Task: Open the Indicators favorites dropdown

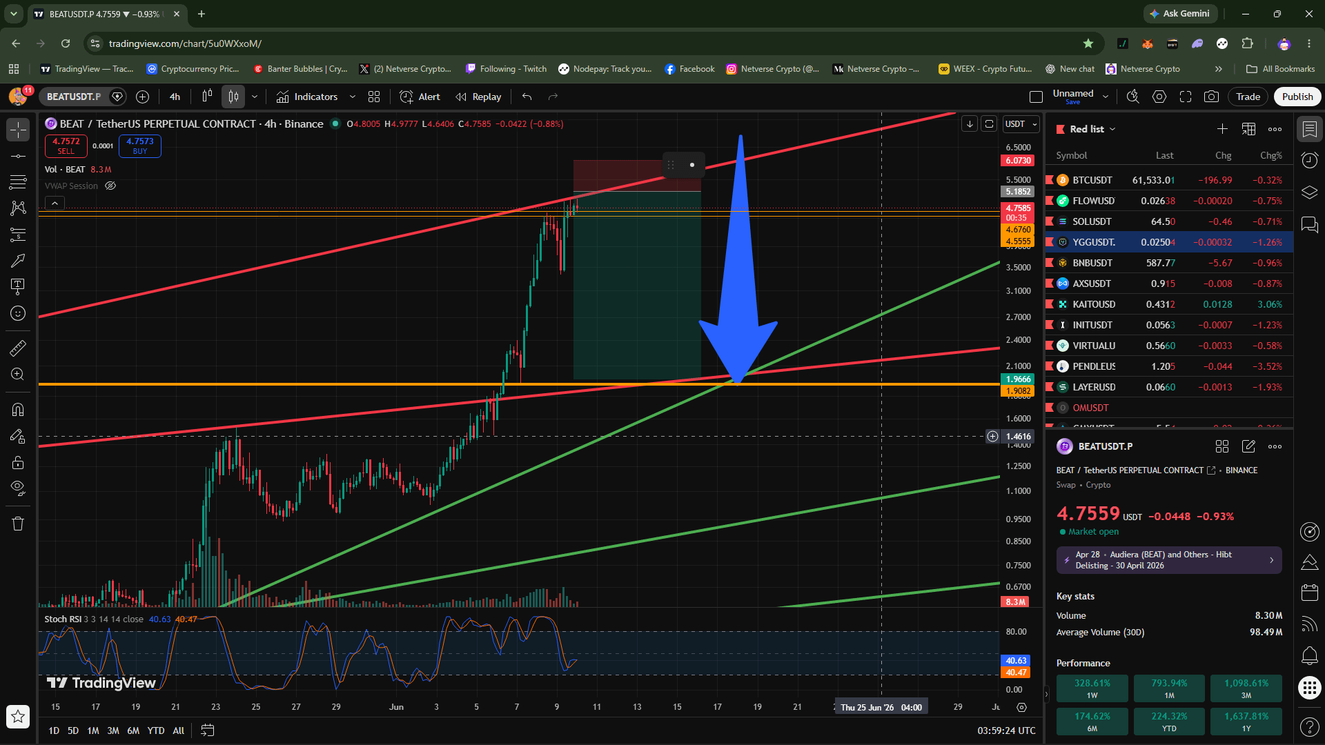Action: point(353,97)
